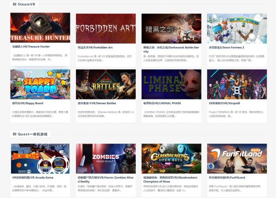This screenshot has height=198, width=276.
Task: Open the Demeo Battles game thumbnail
Action: (x=106, y=84)
